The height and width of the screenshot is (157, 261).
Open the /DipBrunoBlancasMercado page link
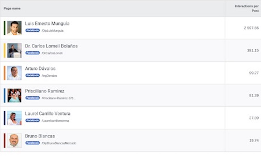[59, 143]
